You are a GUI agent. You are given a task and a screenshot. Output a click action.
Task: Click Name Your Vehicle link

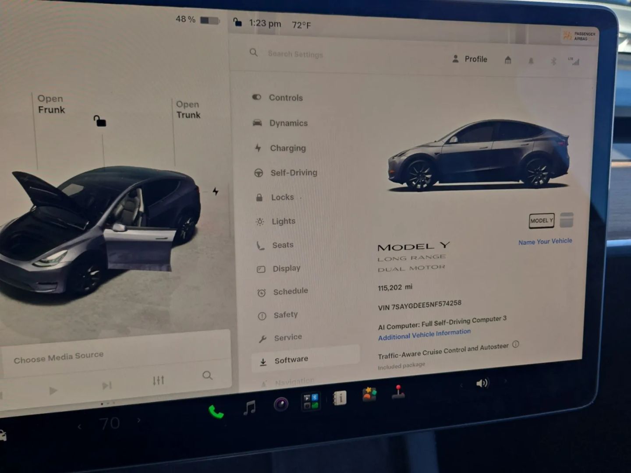[545, 241]
